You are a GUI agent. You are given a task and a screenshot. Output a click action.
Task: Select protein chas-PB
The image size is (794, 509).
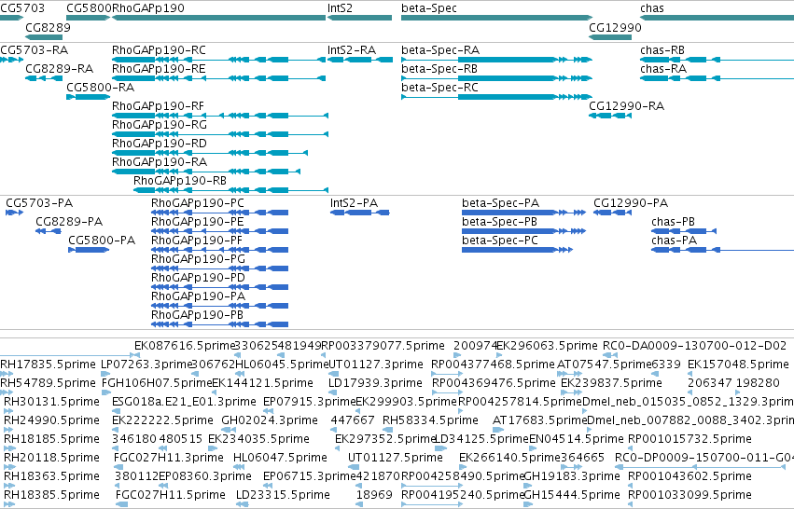[x=673, y=222]
